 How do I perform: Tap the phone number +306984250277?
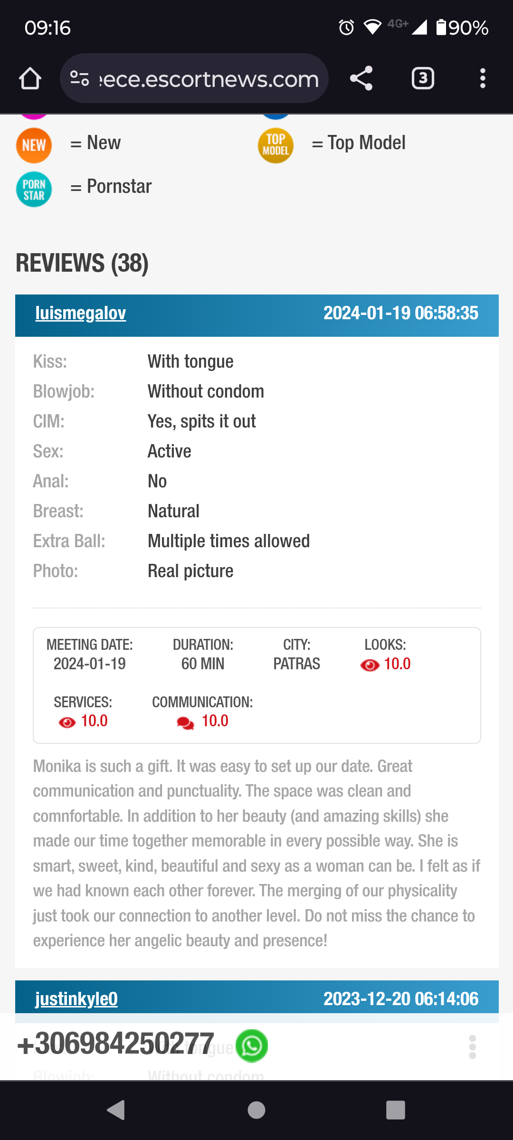115,1044
